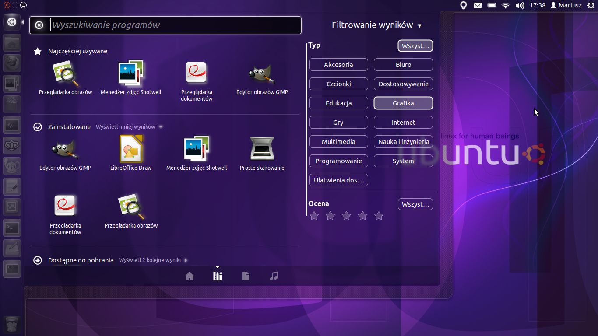The width and height of the screenshot is (598, 336).
Task: Click the Ocena filter heading
Action: (319, 204)
